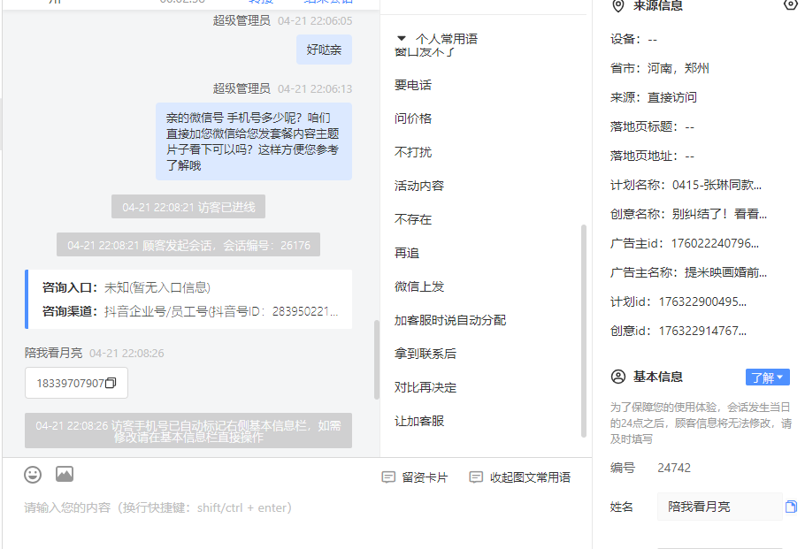Click the 落地页地址 row
This screenshot has height=549, width=805.
pyautogui.click(x=652, y=156)
